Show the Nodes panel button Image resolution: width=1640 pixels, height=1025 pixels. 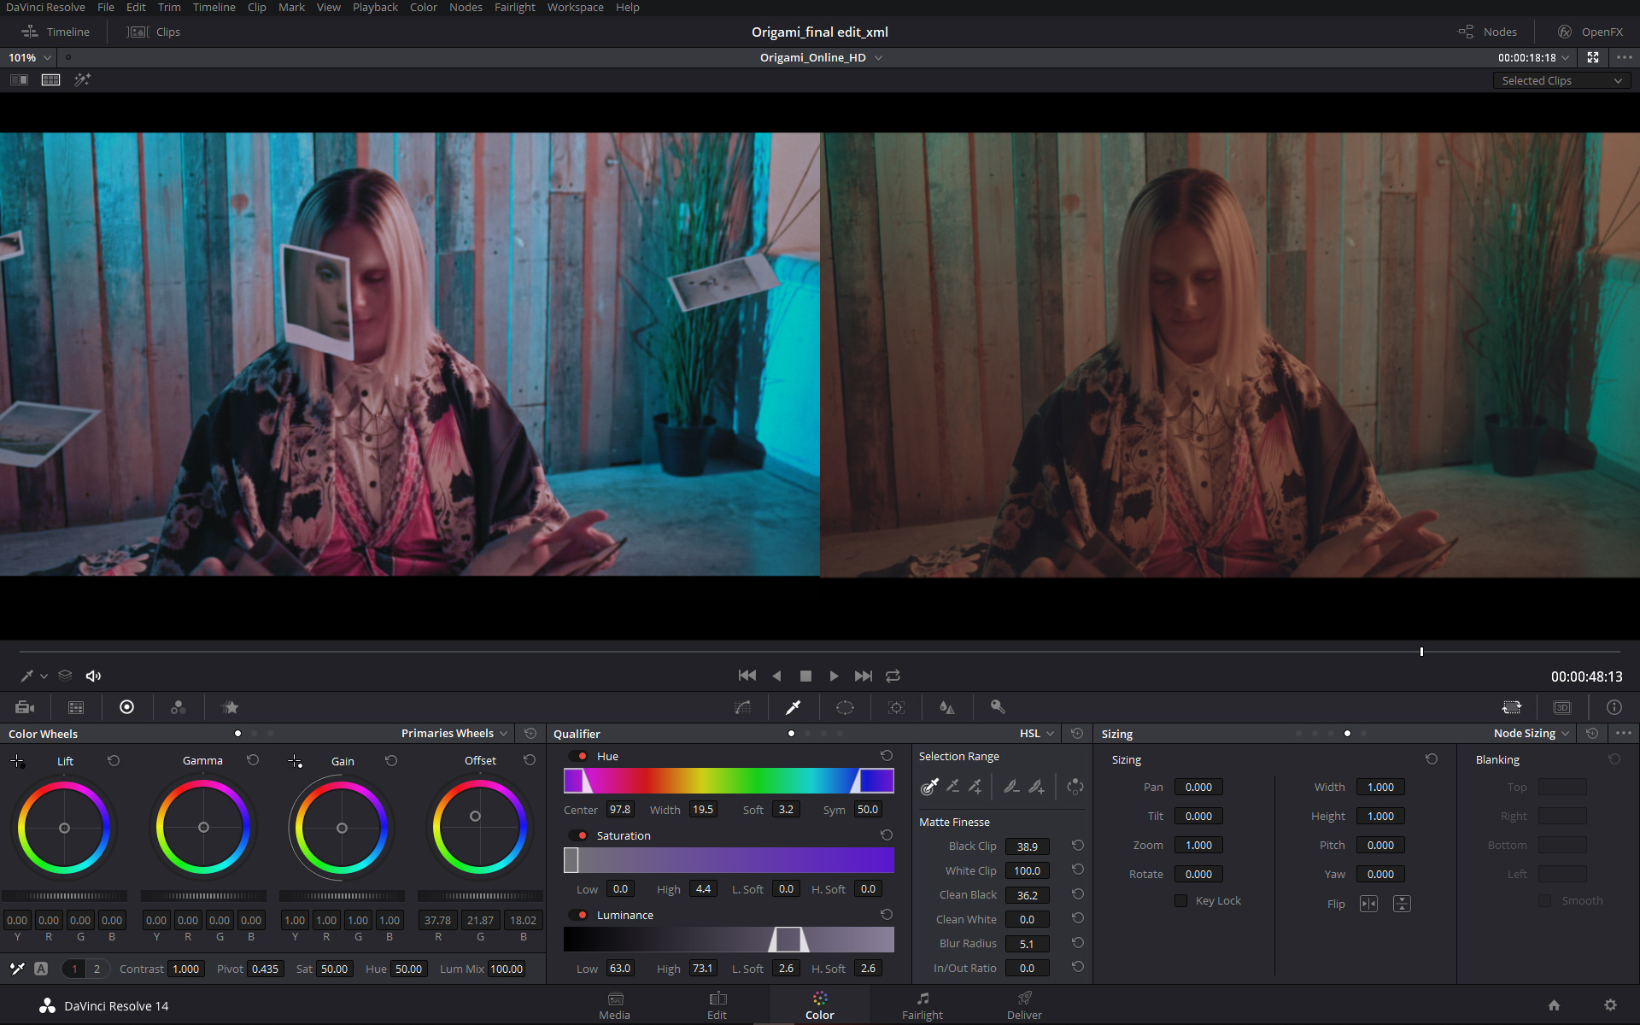coord(1488,32)
